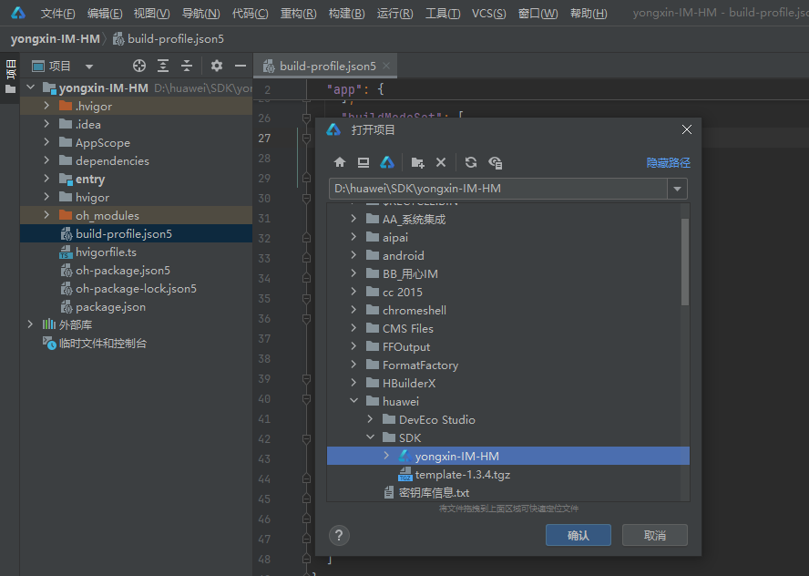Open the 运行(R) menu

(394, 13)
